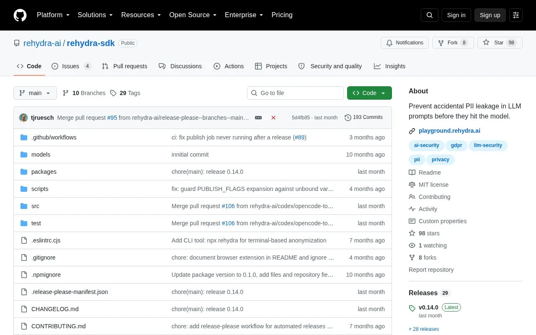Image resolution: width=536 pixels, height=335 pixels.
Task: Click the tag icon beside 29 Tags
Action: [113, 93]
